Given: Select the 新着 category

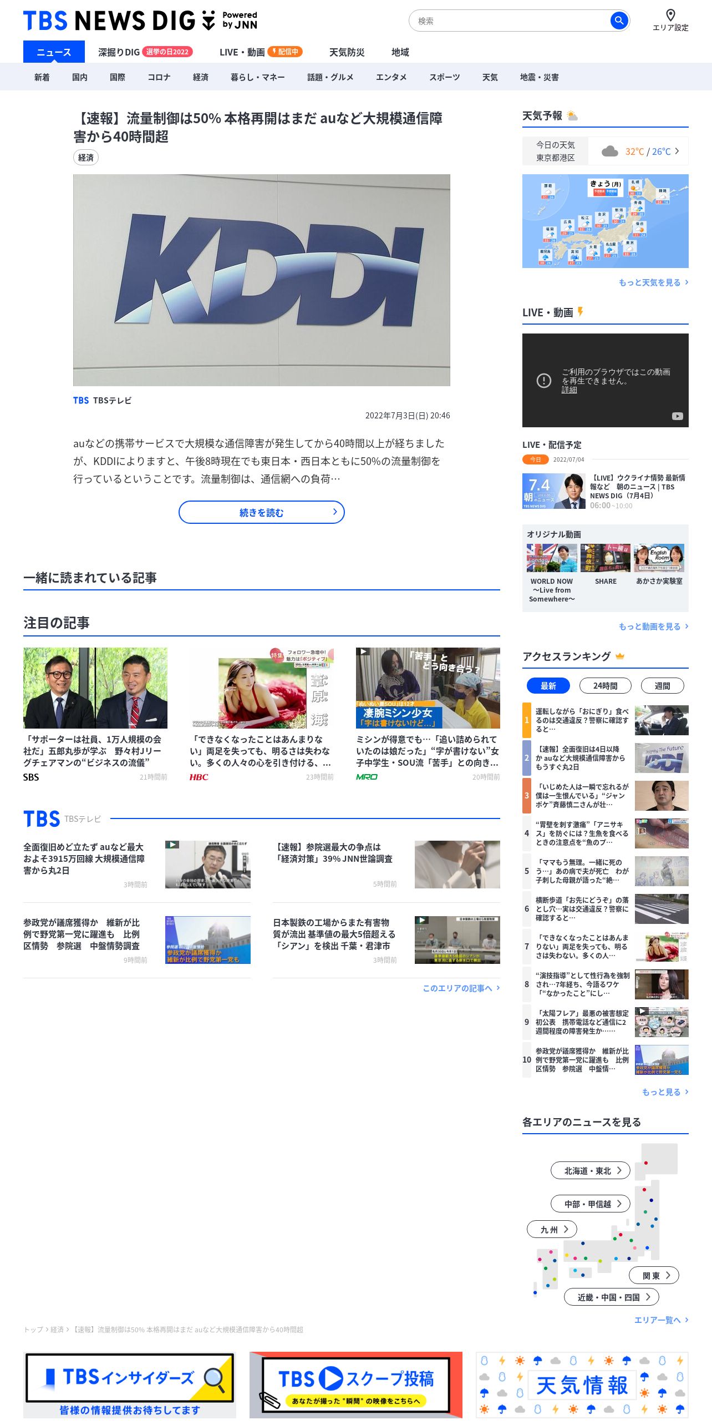Looking at the screenshot, I should pos(42,77).
